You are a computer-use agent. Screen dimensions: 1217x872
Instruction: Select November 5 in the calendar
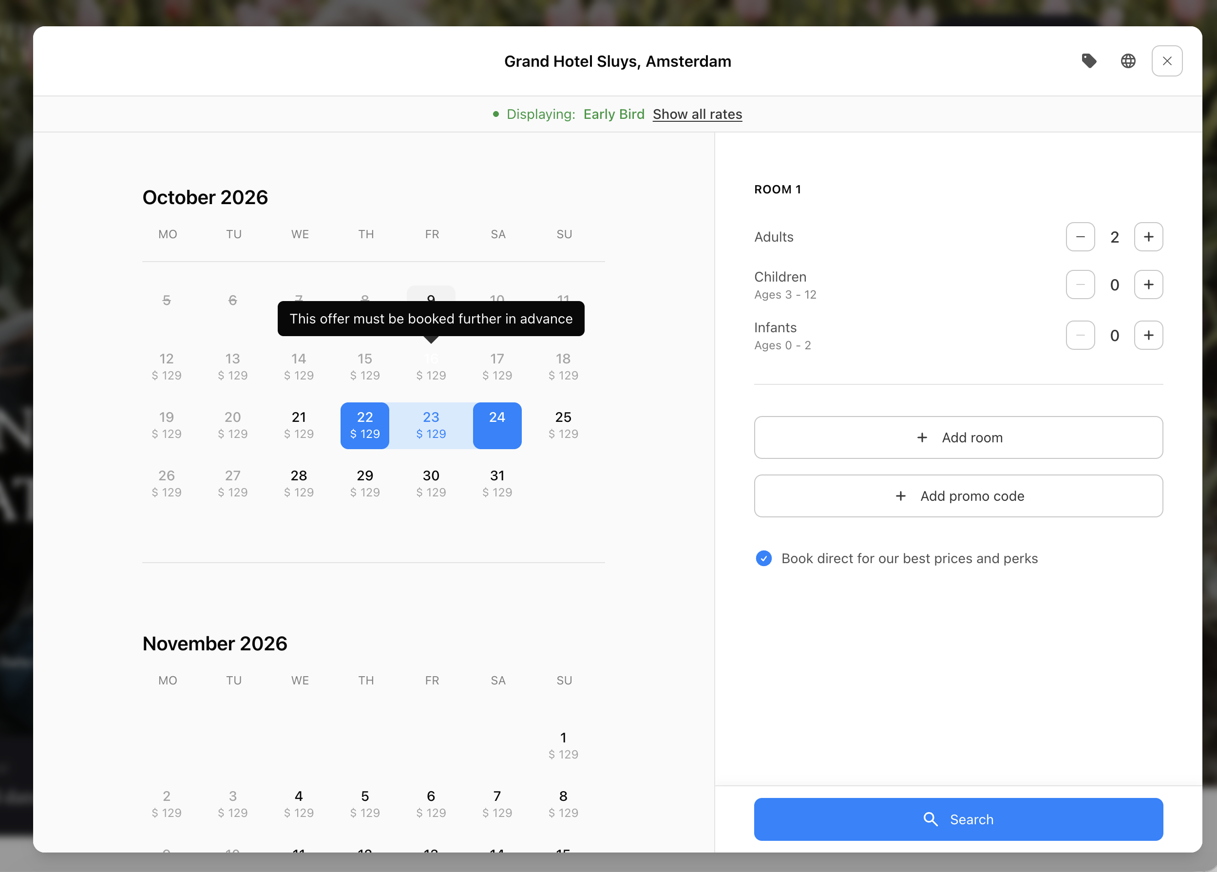[365, 804]
